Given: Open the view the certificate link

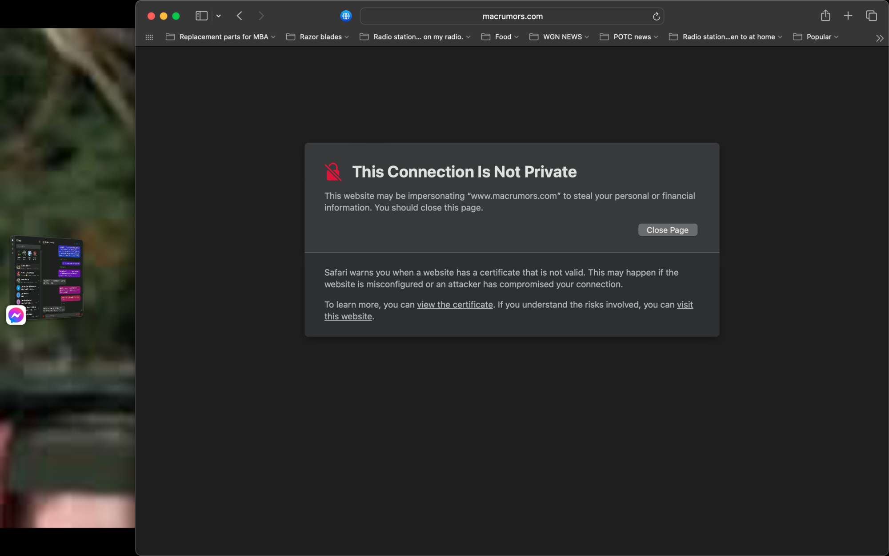Looking at the screenshot, I should [455, 305].
